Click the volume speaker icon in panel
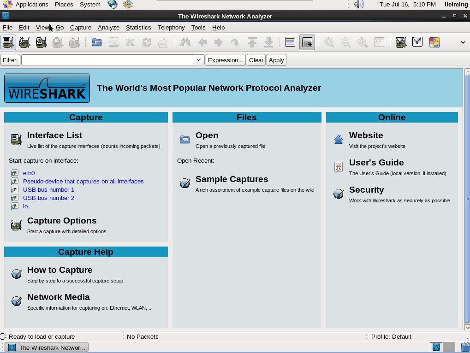Viewport: 470px width, 353px height. click(359, 5)
